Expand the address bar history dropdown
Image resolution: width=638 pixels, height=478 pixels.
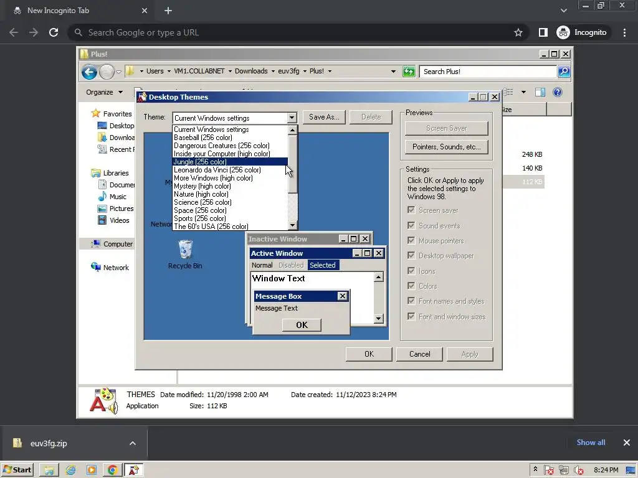(393, 72)
